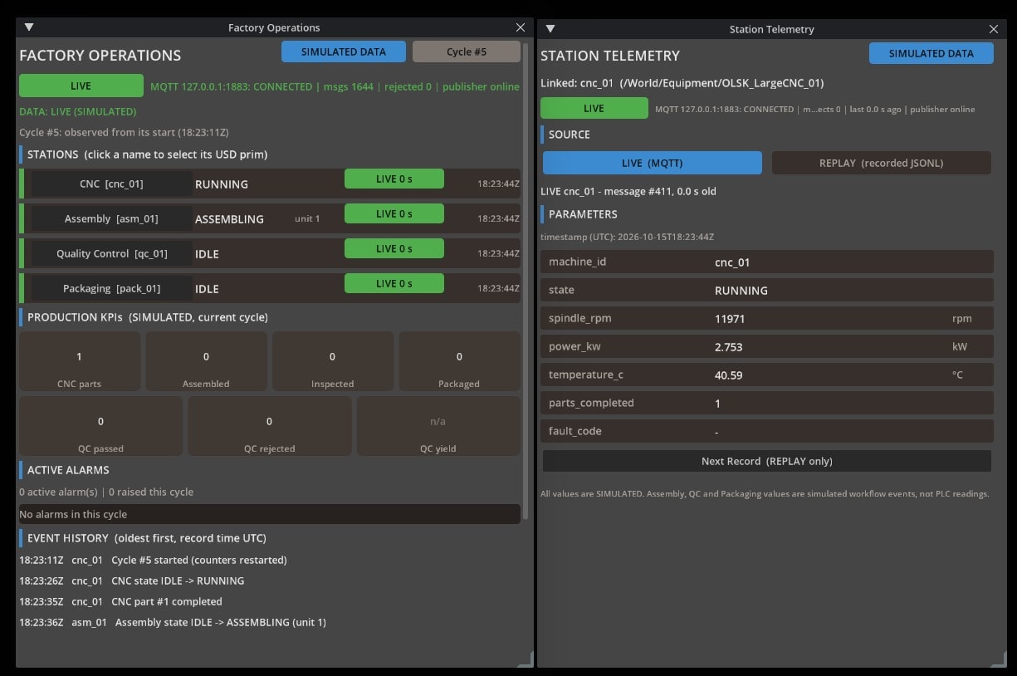The image size is (1017, 676).
Task: Click the Station Telemetry window title bar
Action: pyautogui.click(x=771, y=29)
